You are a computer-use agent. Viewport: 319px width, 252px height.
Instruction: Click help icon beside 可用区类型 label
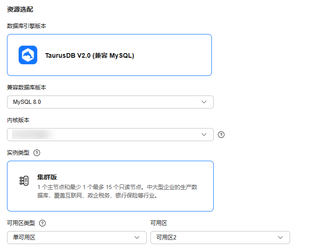pos(42,223)
